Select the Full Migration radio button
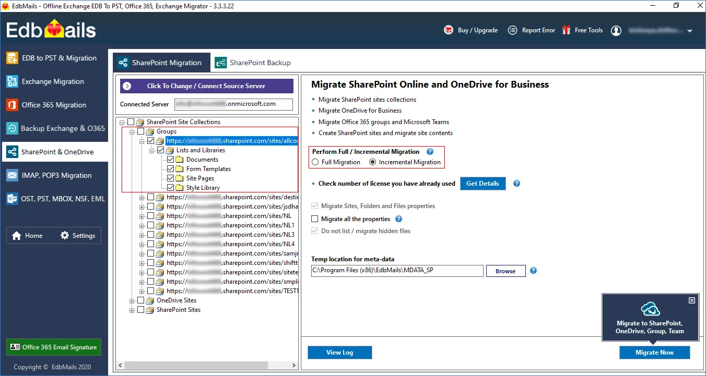This screenshot has width=706, height=376. tap(315, 162)
